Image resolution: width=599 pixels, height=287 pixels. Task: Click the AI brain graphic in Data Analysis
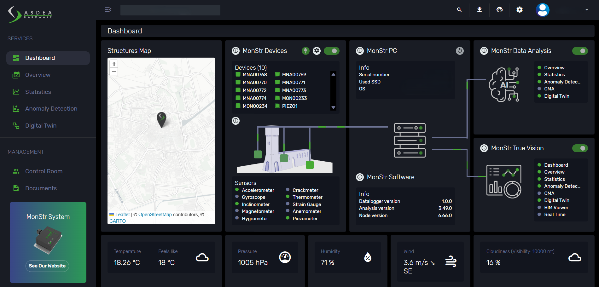pos(504,84)
